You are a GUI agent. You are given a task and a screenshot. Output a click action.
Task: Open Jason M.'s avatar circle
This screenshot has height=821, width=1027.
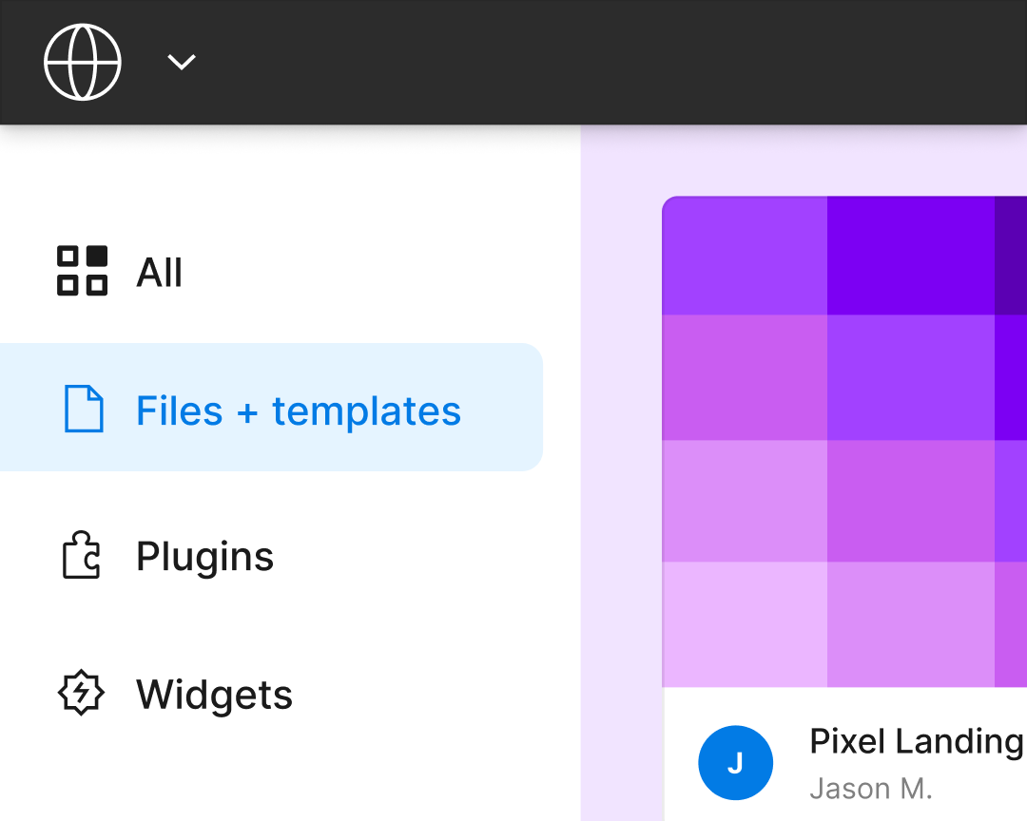tap(736, 762)
